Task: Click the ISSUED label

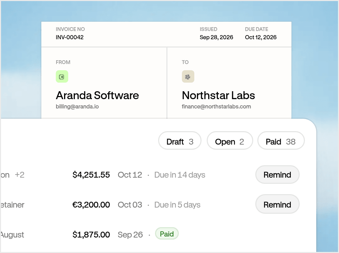Action: (x=208, y=29)
